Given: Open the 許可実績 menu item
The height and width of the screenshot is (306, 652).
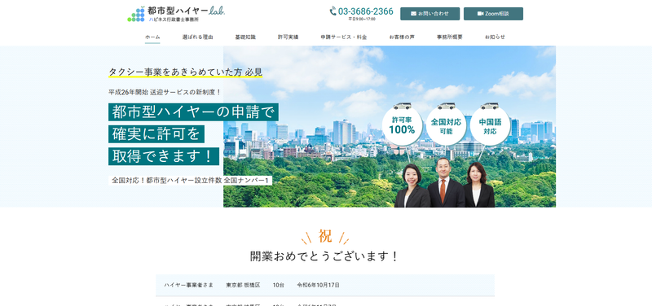Looking at the screenshot, I should point(289,37).
